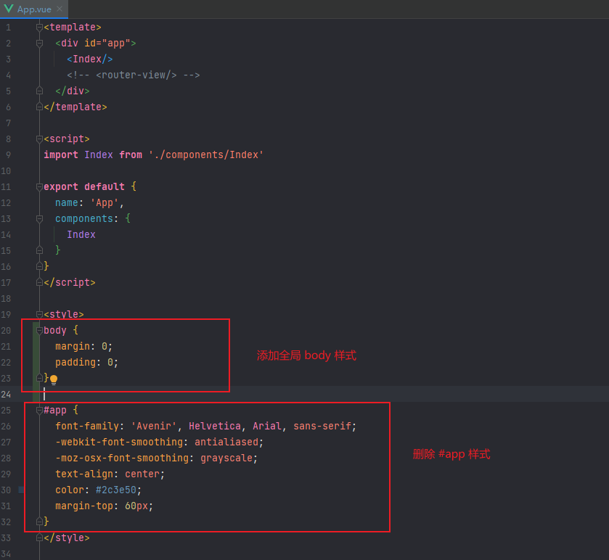Close the App.vue tab
This screenshot has width=609, height=560.
pyautogui.click(x=60, y=9)
